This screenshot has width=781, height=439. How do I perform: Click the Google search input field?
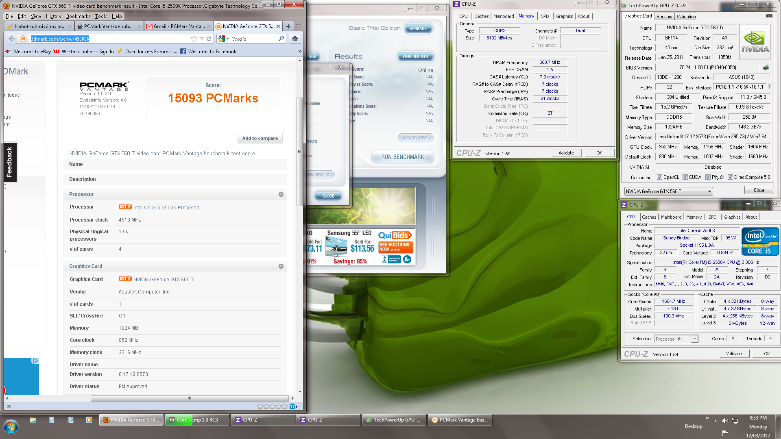click(253, 39)
